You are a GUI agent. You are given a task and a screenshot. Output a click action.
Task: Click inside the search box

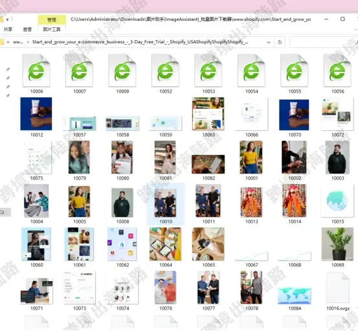point(323,42)
